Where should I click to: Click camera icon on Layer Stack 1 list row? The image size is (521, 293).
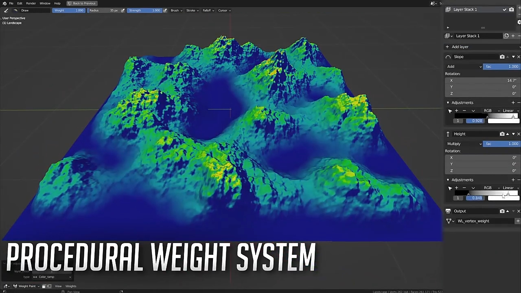click(512, 9)
